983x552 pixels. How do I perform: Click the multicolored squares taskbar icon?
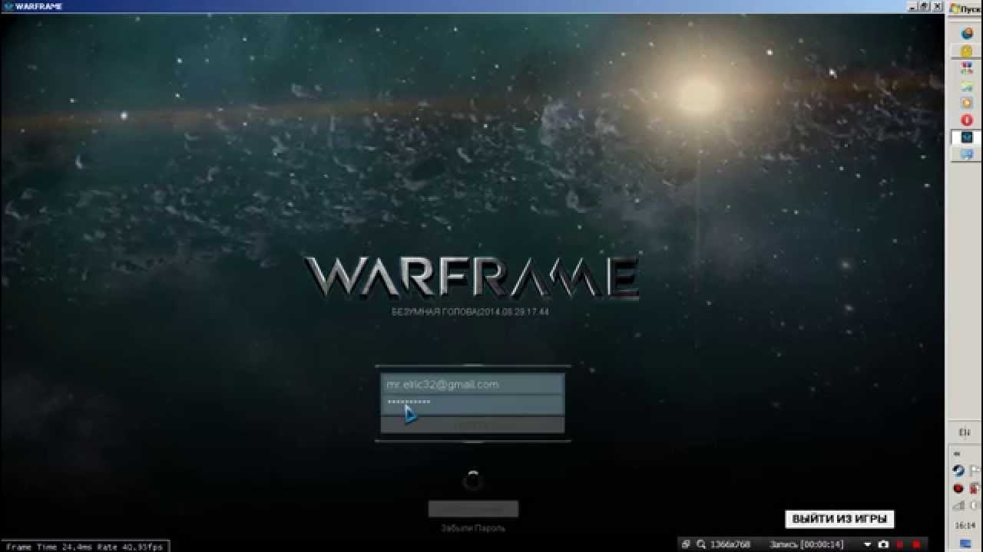[x=967, y=68]
